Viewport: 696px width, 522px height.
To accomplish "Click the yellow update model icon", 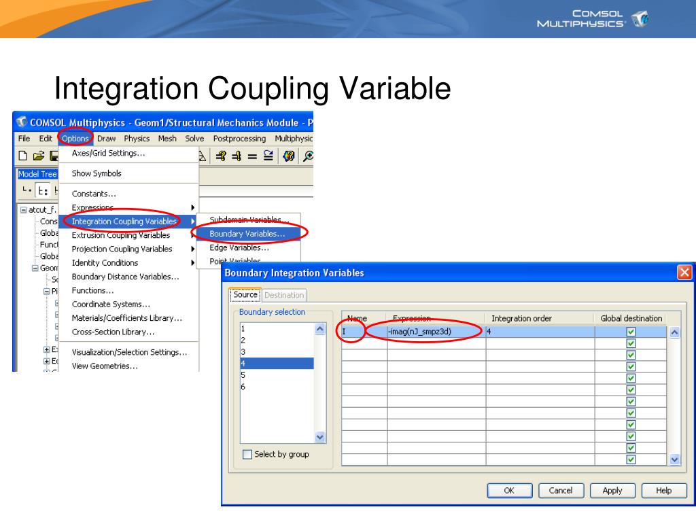I will [x=237, y=156].
